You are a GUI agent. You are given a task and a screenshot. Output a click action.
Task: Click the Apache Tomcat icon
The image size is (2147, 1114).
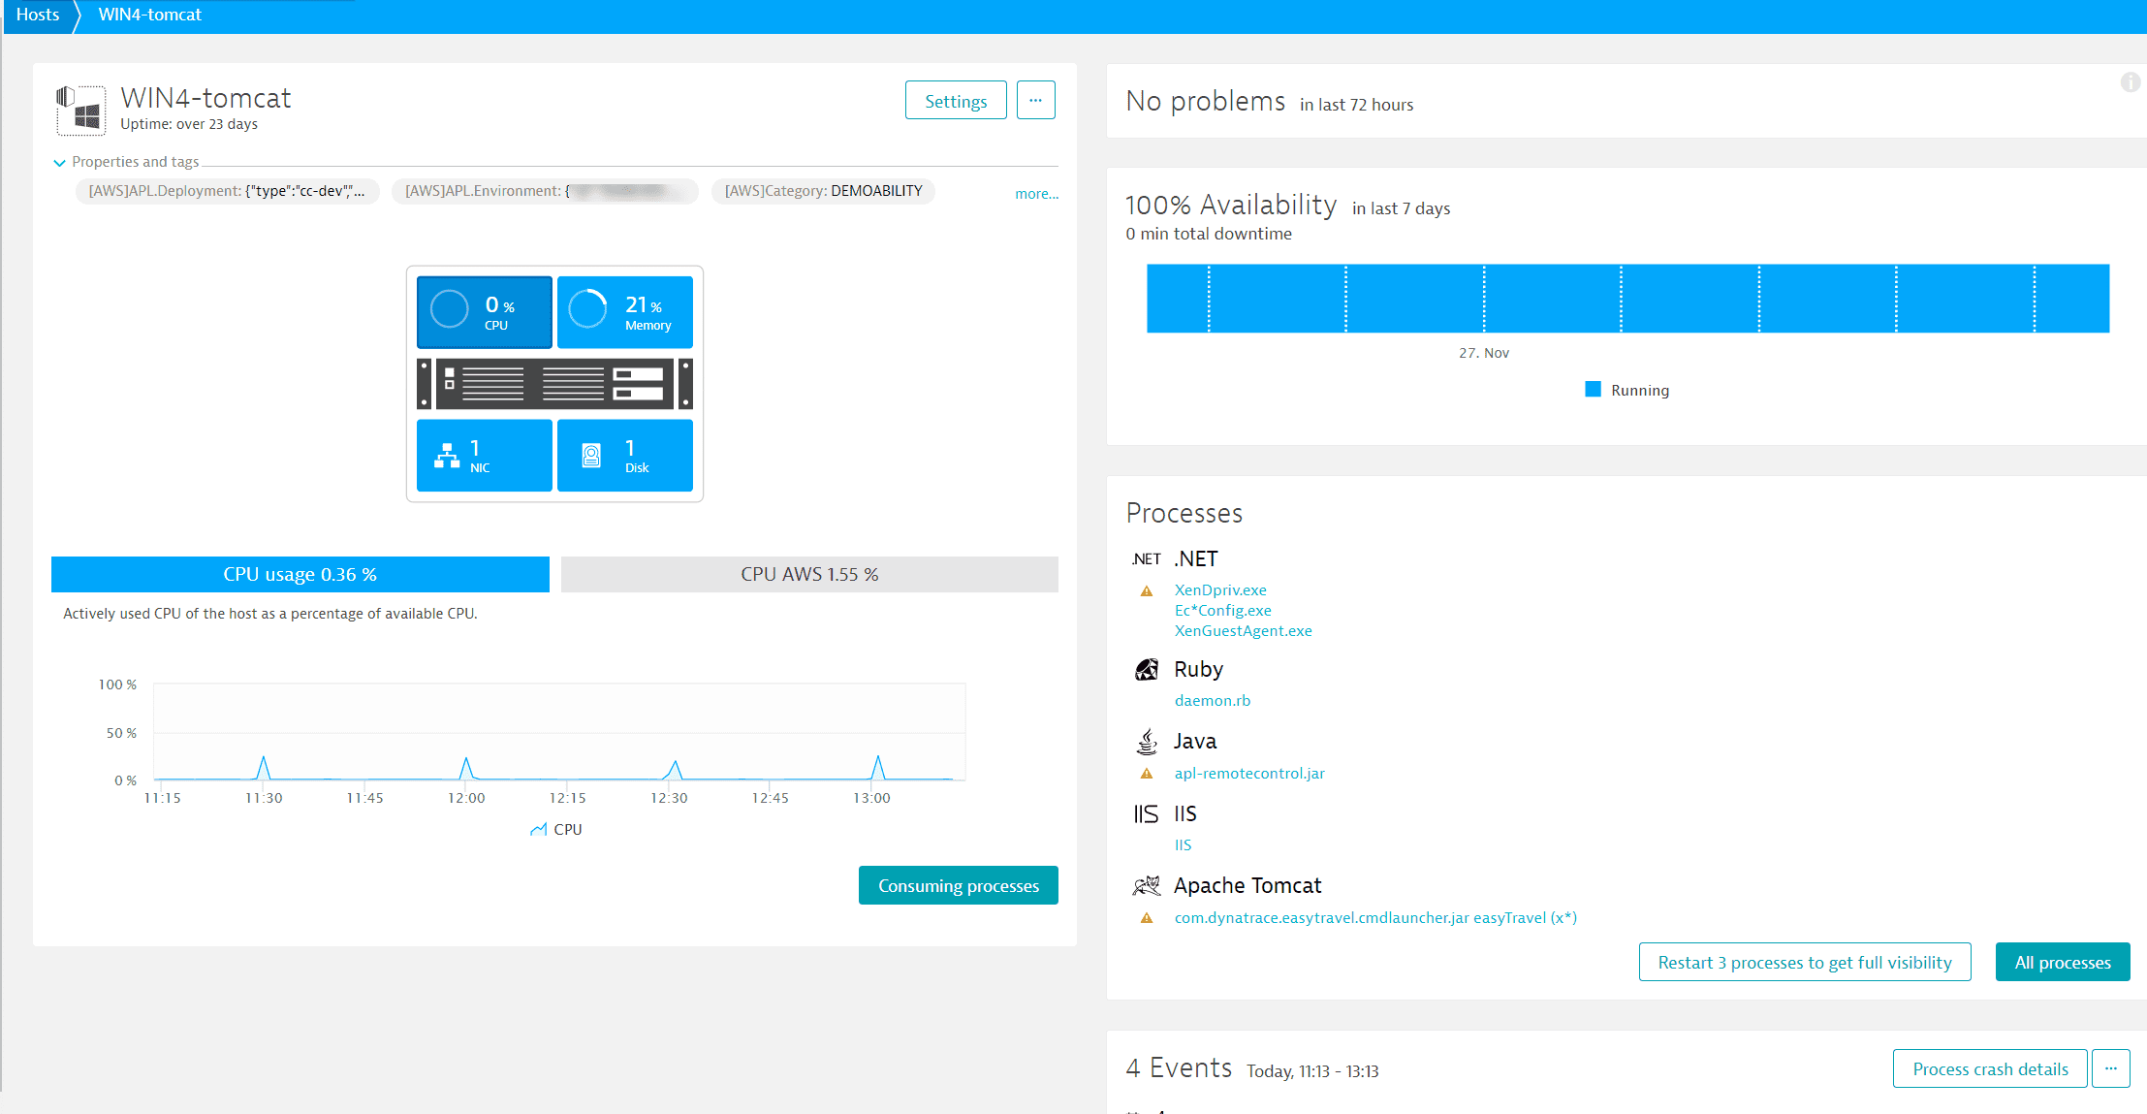coord(1147,886)
